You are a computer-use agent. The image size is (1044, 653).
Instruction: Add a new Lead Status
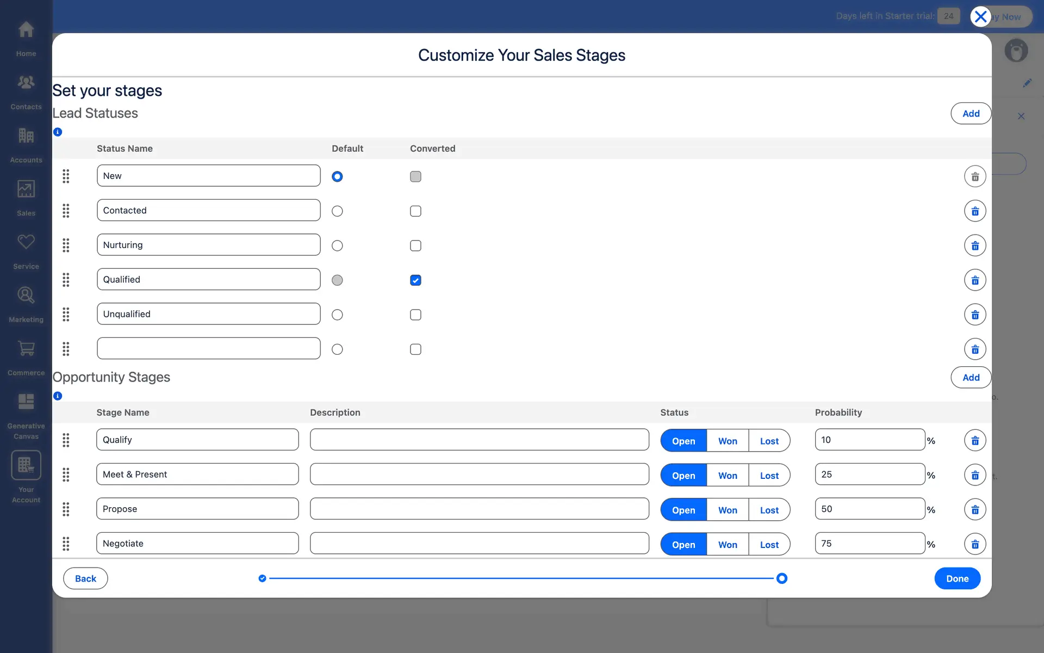pyautogui.click(x=971, y=113)
